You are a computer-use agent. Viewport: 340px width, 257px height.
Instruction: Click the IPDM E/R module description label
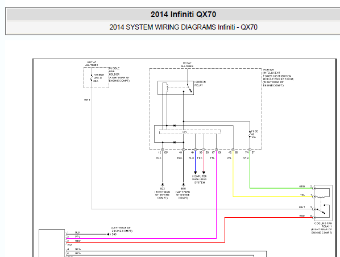278,77
